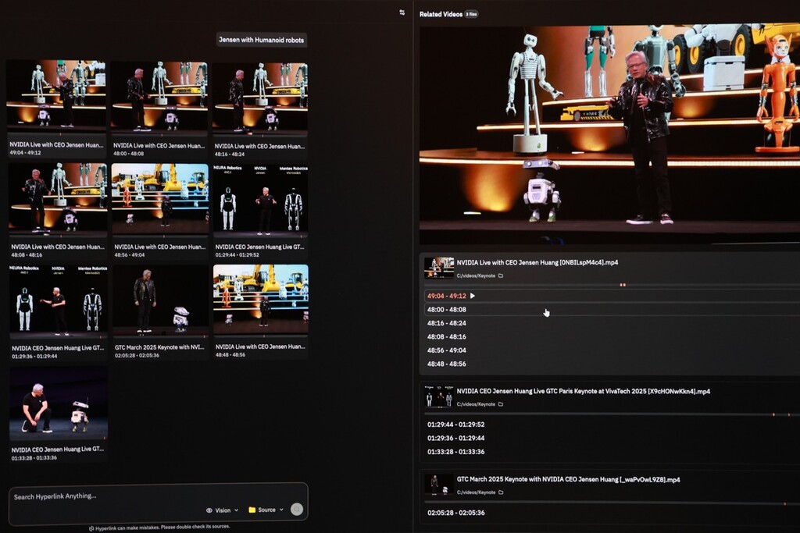Viewport: 800px width, 533px height.
Task: Open the Source folder dropdown
Action: pyautogui.click(x=266, y=510)
